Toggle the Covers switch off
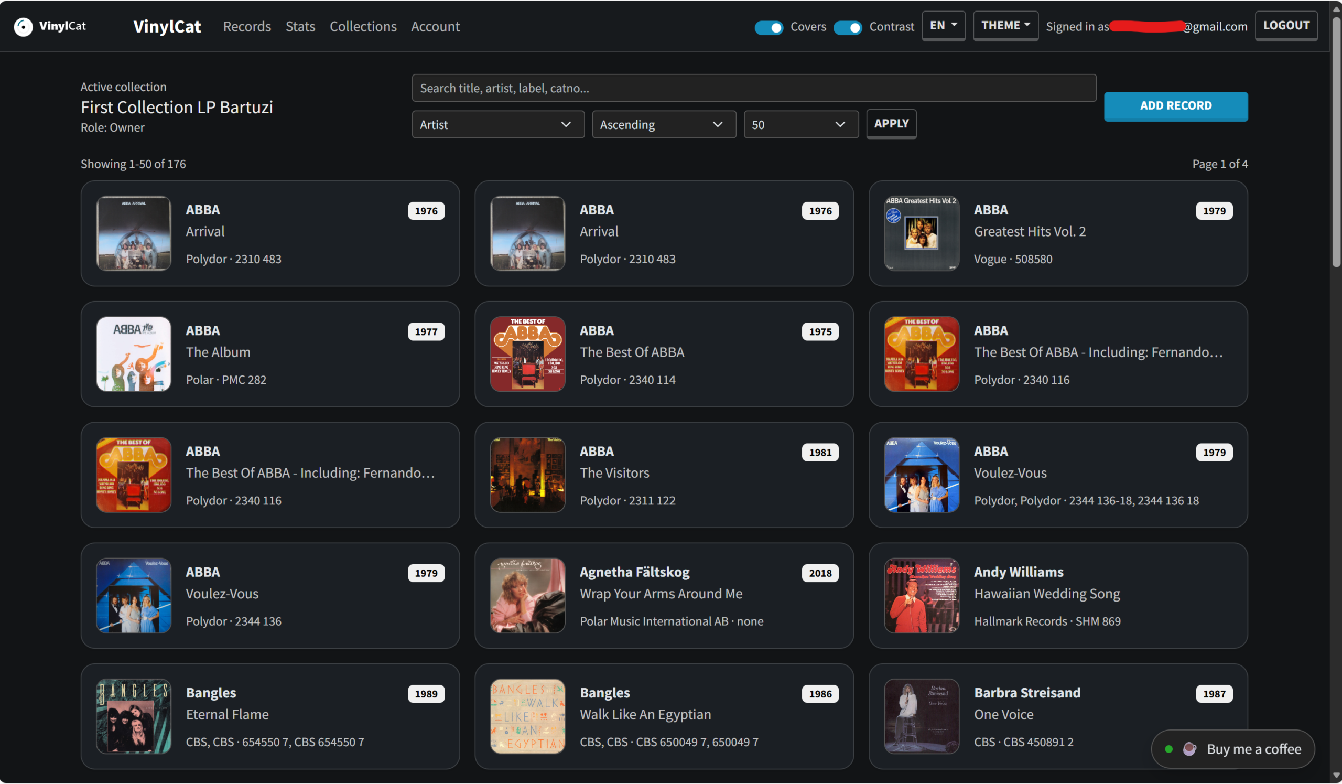The width and height of the screenshot is (1342, 784). click(769, 27)
